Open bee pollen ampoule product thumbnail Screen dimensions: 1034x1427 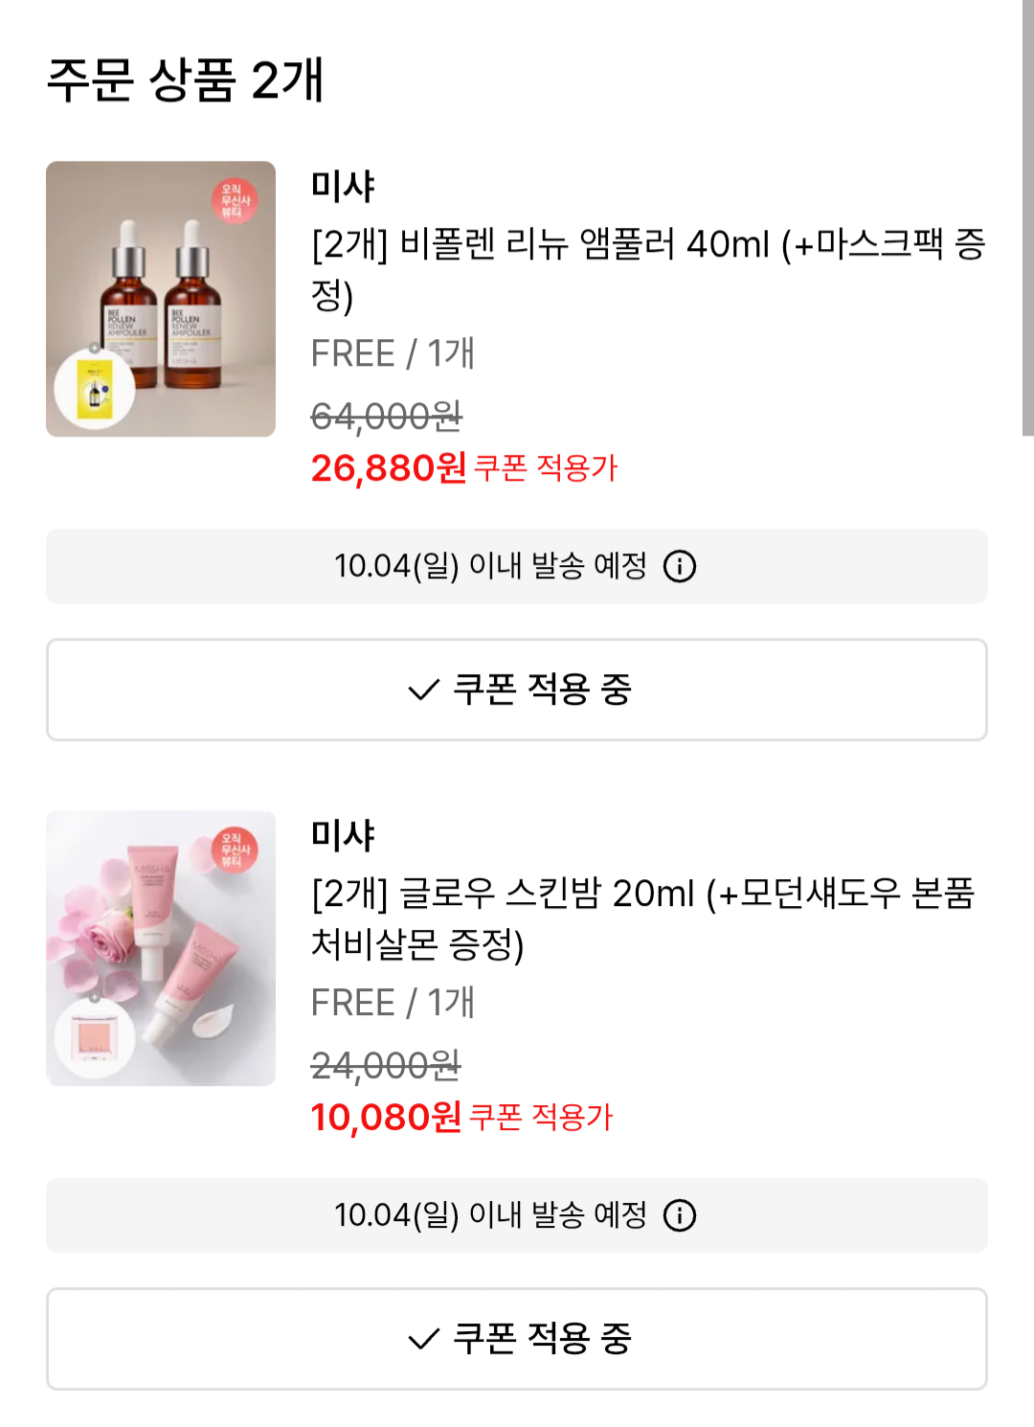point(161,299)
